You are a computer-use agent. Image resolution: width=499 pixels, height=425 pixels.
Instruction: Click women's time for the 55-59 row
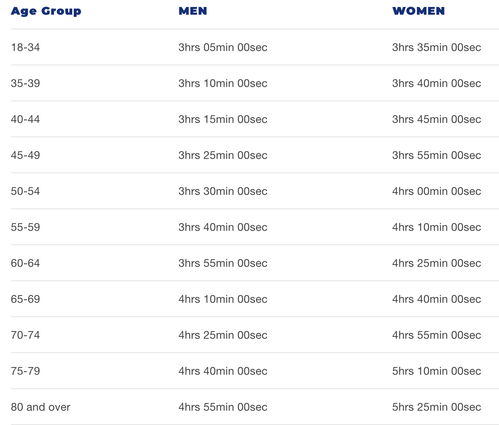tap(437, 227)
